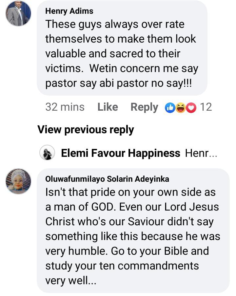Tap the line 'study your ten commandments'
The width and height of the screenshot is (236, 296).
click(x=122, y=266)
